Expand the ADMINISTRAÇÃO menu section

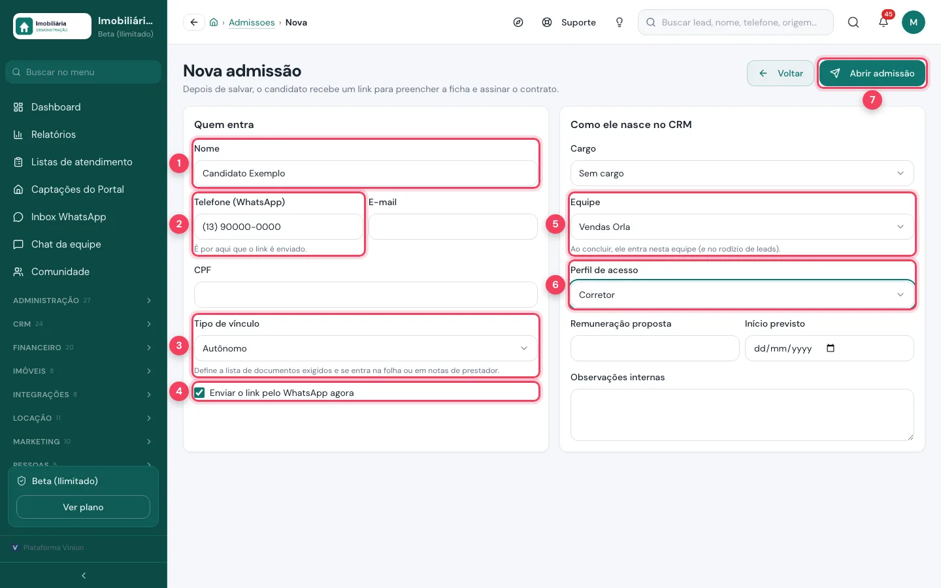click(83, 301)
